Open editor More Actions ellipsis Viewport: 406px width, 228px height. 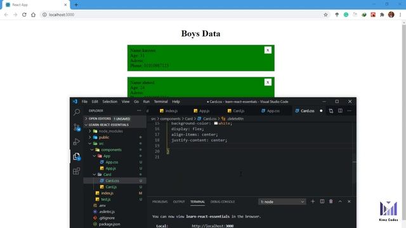click(350, 111)
